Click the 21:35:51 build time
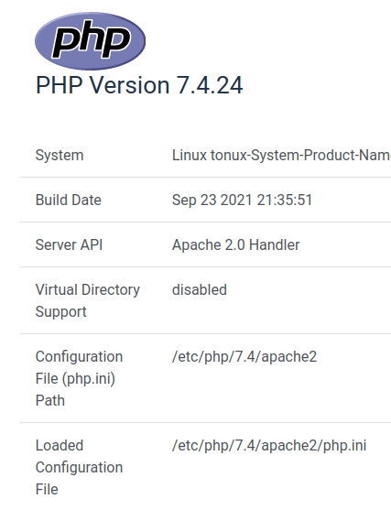 (x=285, y=200)
